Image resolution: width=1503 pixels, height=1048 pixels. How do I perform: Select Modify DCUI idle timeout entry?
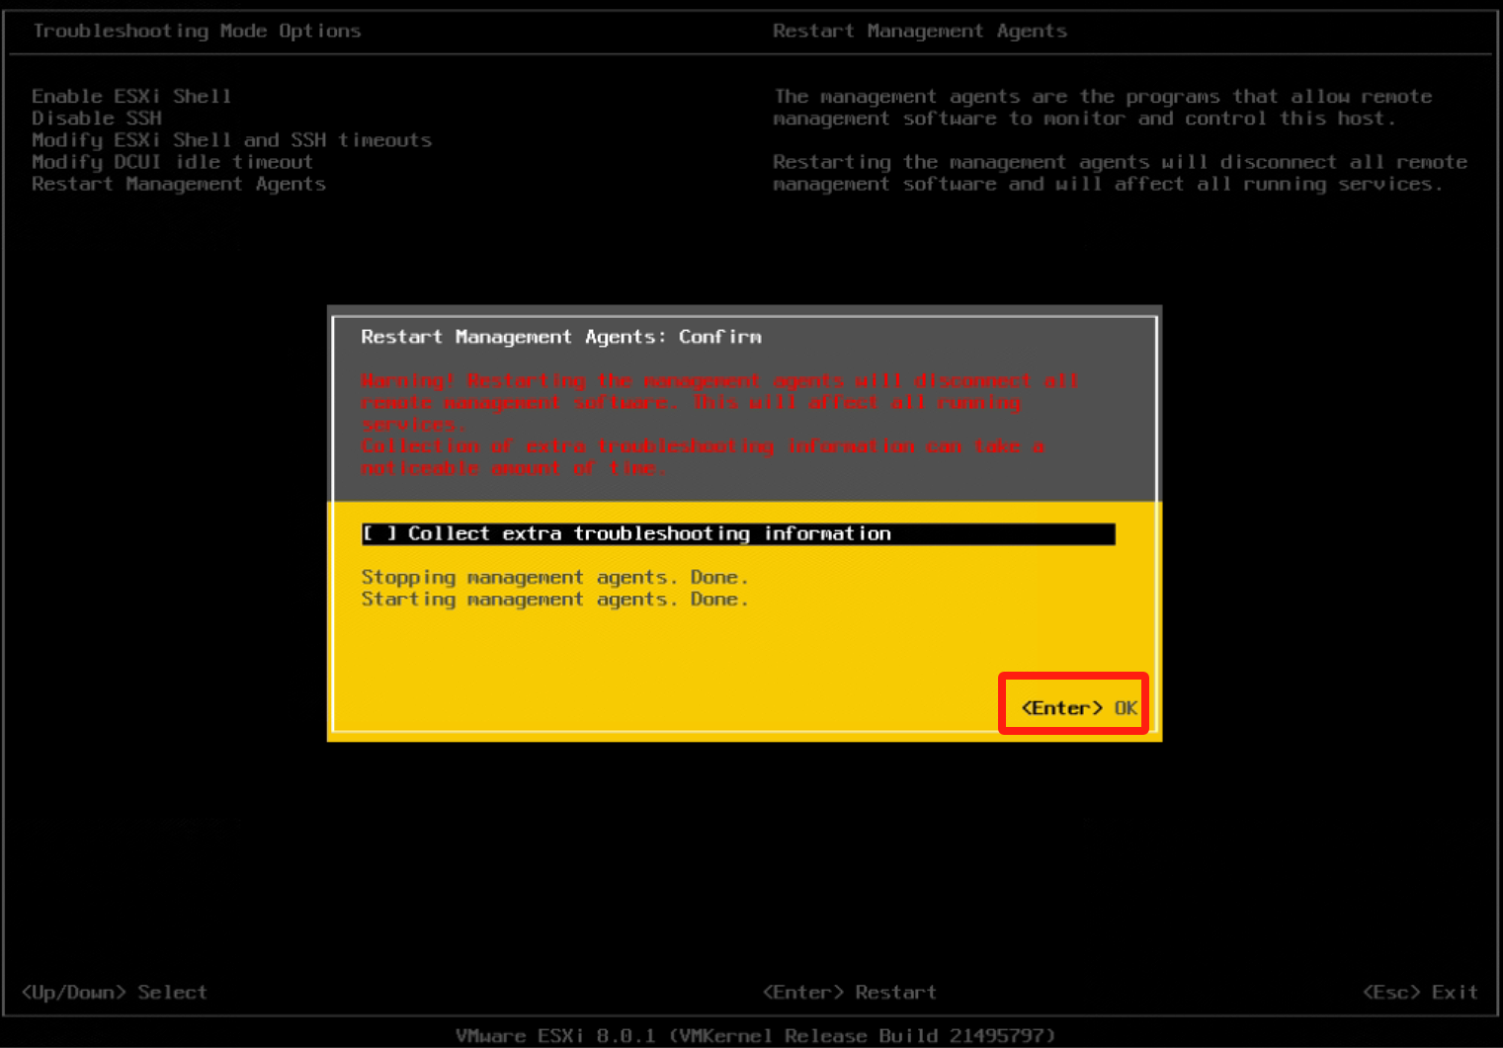pyautogui.click(x=172, y=162)
